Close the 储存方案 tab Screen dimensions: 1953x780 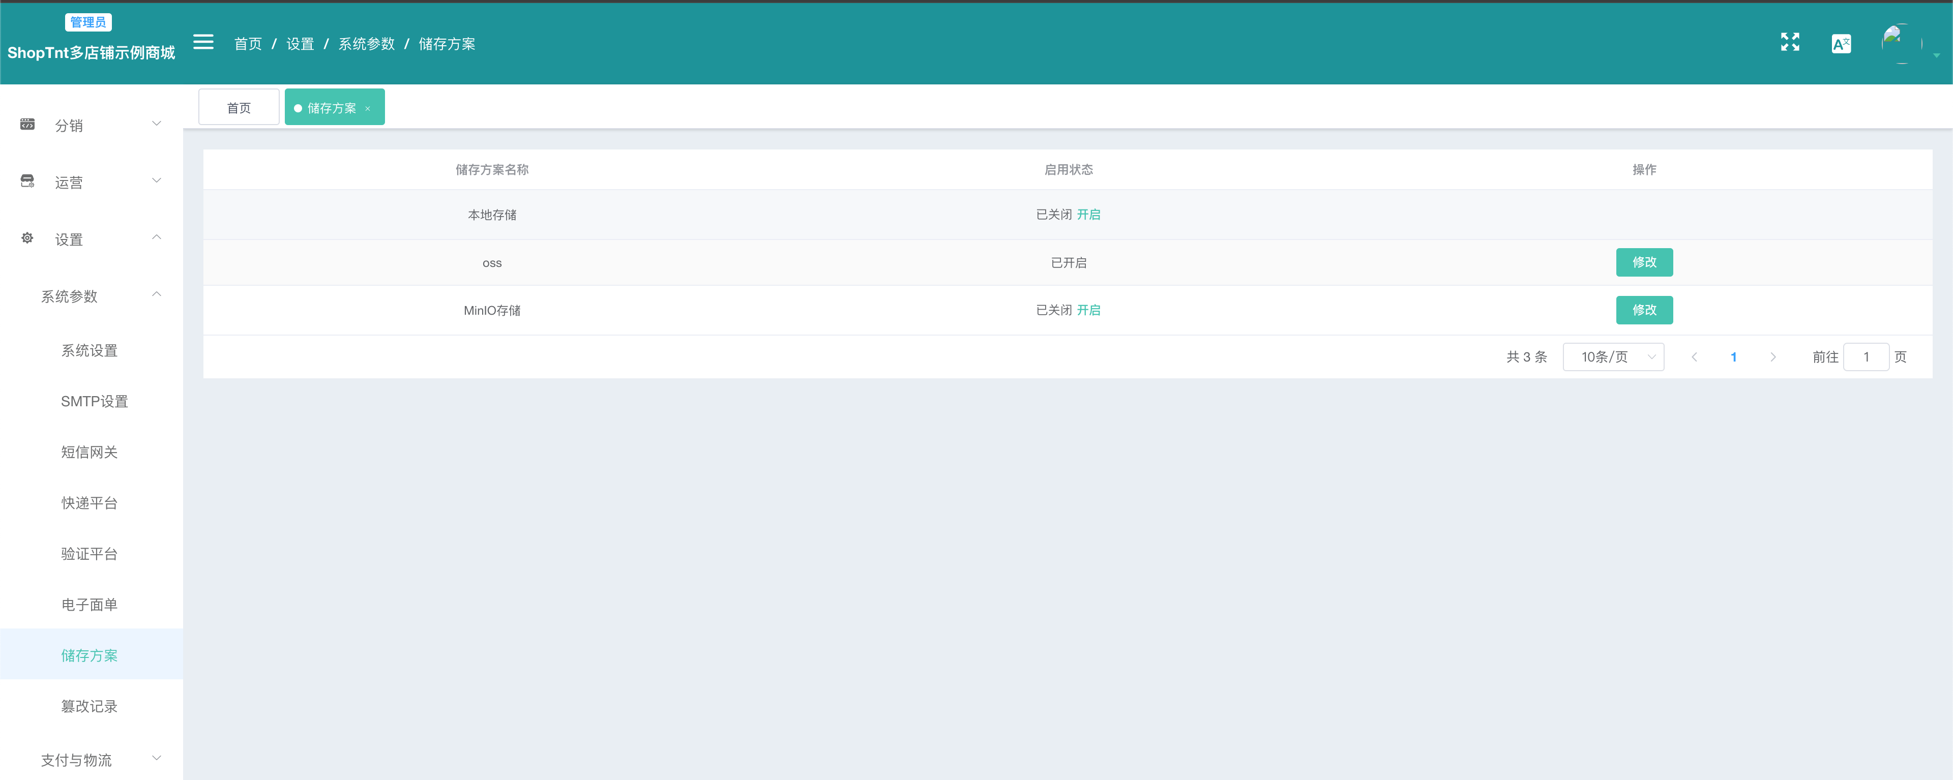pyautogui.click(x=368, y=108)
